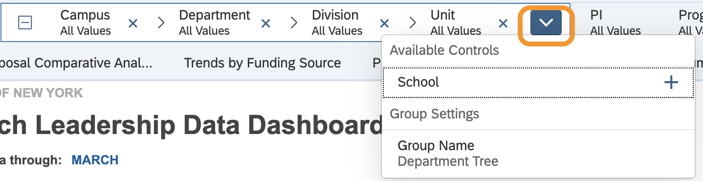Toggle the blue chevron dropdown button
This screenshot has height=181, width=703.
coord(546,23)
